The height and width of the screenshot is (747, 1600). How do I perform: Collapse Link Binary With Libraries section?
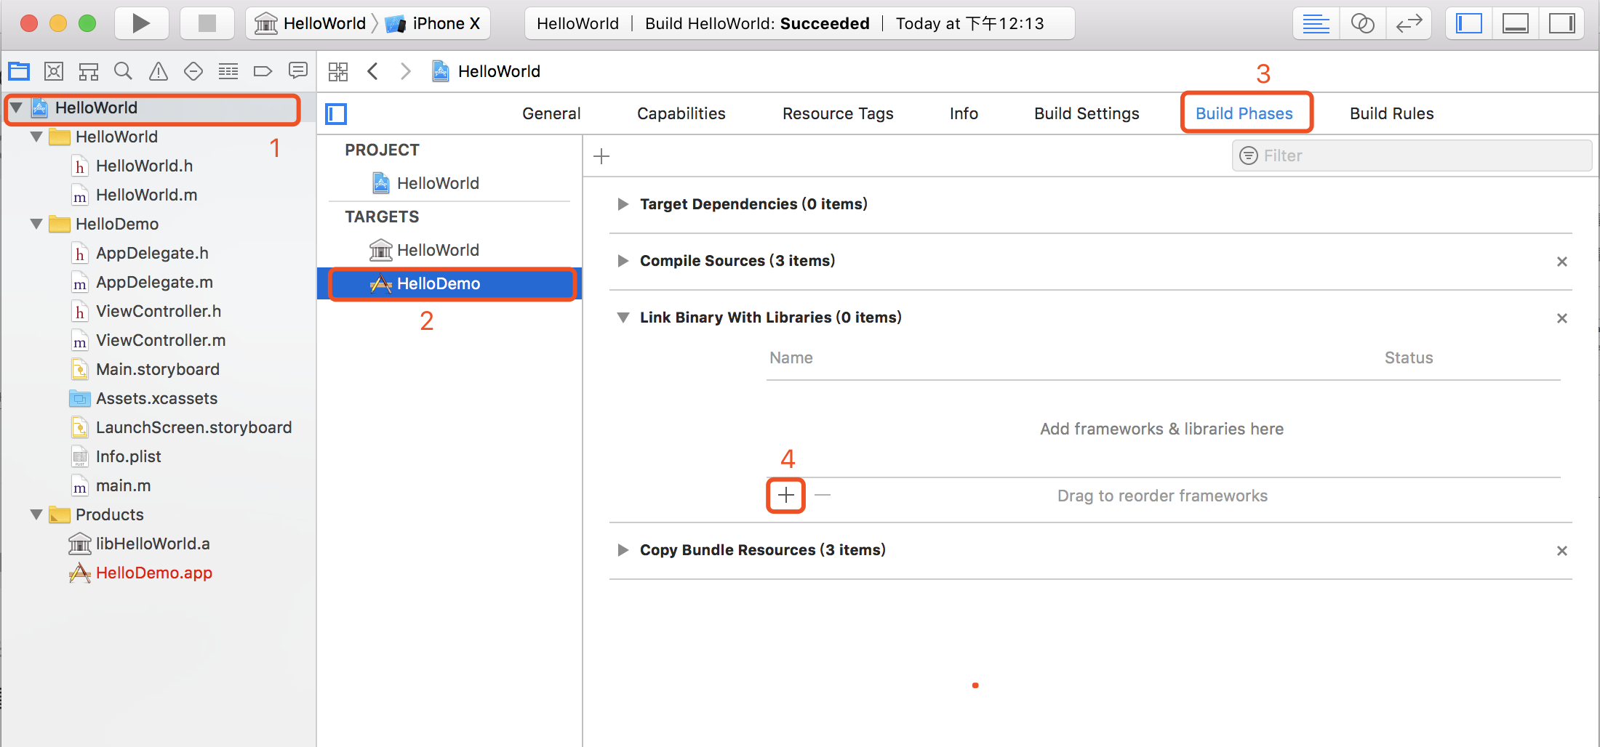point(623,318)
